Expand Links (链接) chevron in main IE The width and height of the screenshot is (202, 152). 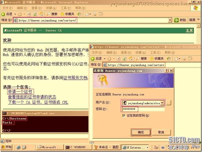[198, 19]
